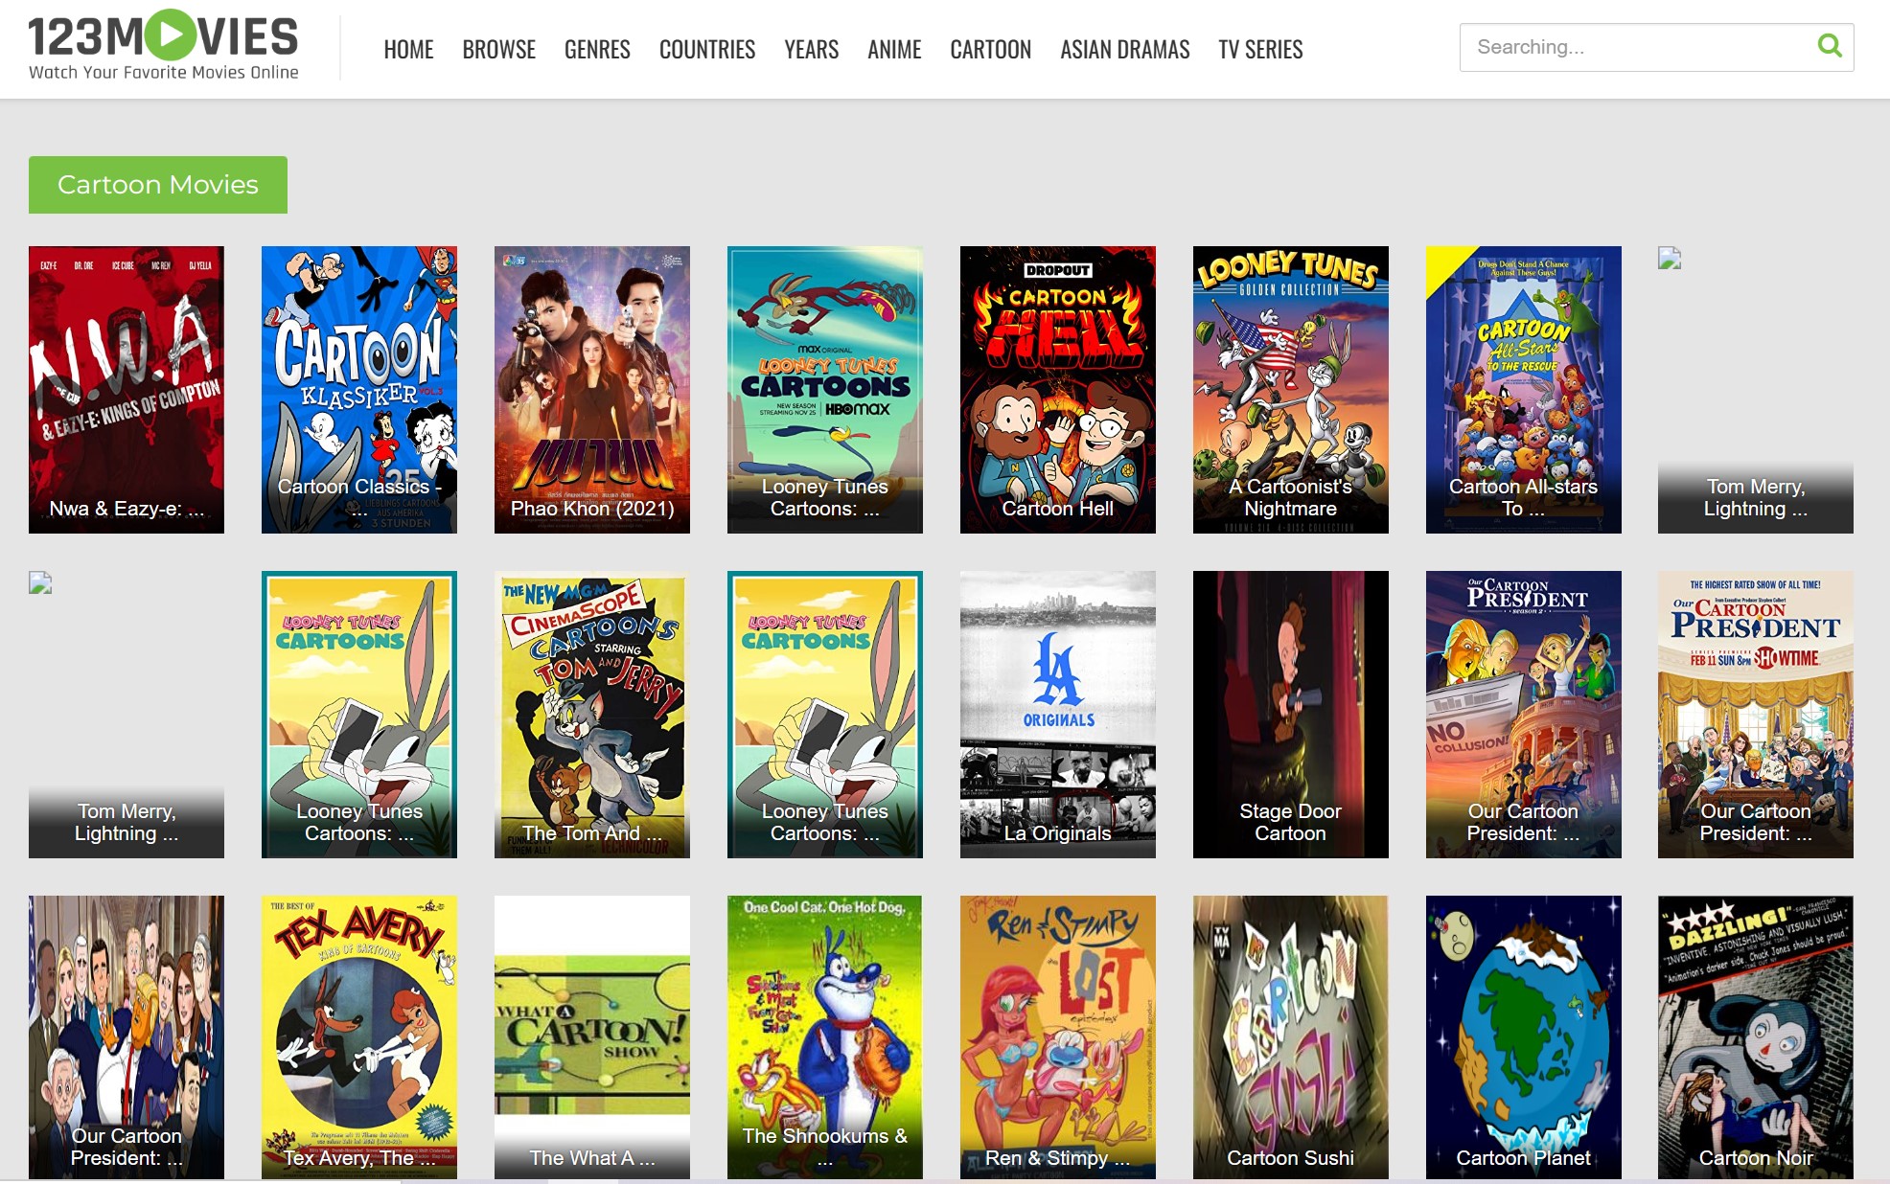
Task: Open the HBO Max Looney Tunes Cartoons poster
Action: point(825,390)
